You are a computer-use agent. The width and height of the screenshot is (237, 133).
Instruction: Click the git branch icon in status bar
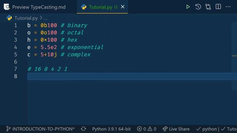(x=8, y=129)
